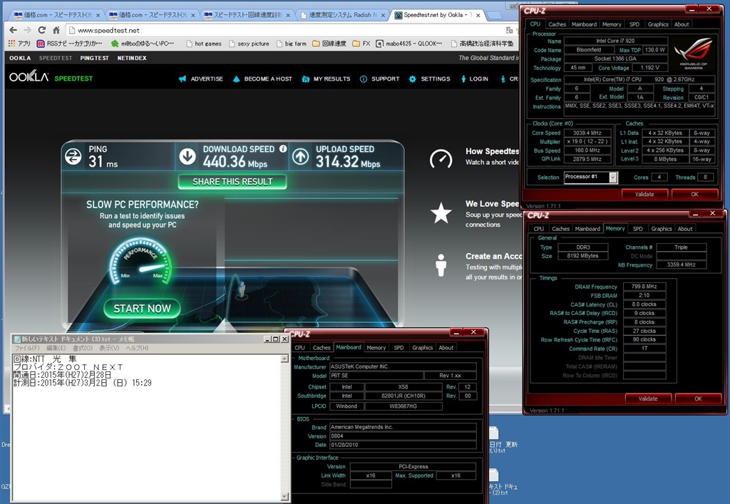Open the mabo4625 QLOOK bookmark
Screen dimensions: 730x504
(409, 43)
